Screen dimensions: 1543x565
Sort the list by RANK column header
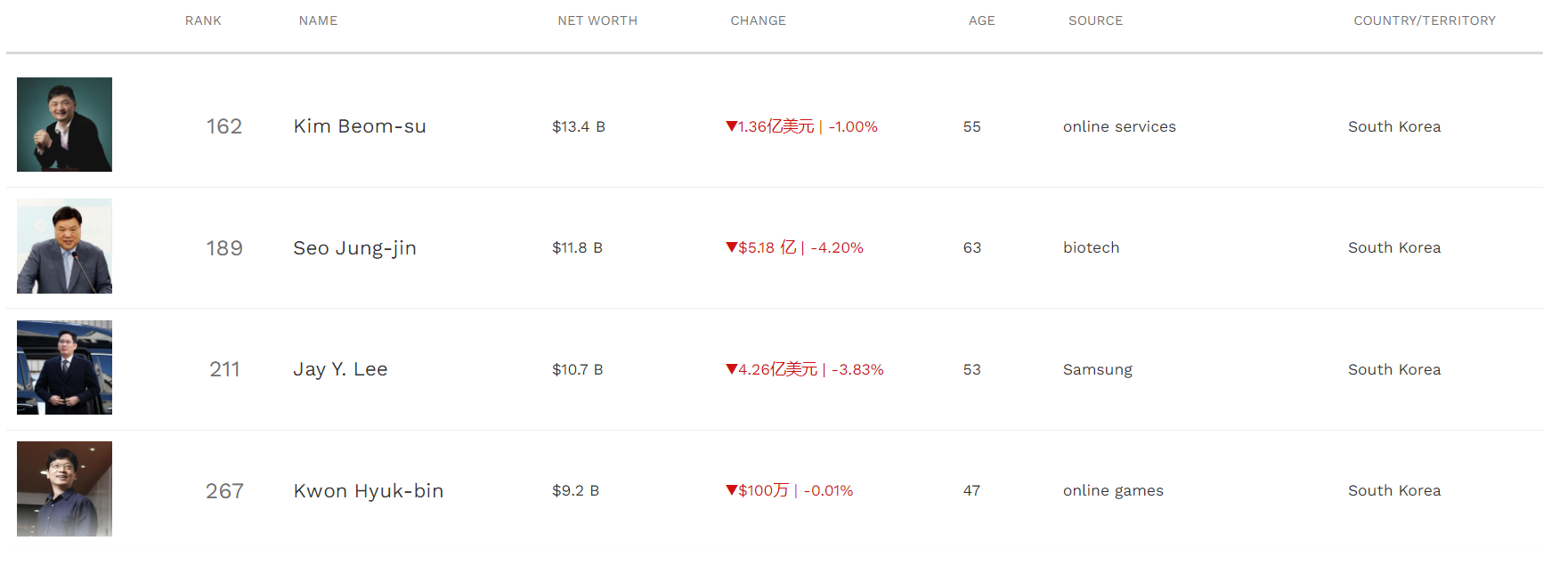tap(203, 20)
